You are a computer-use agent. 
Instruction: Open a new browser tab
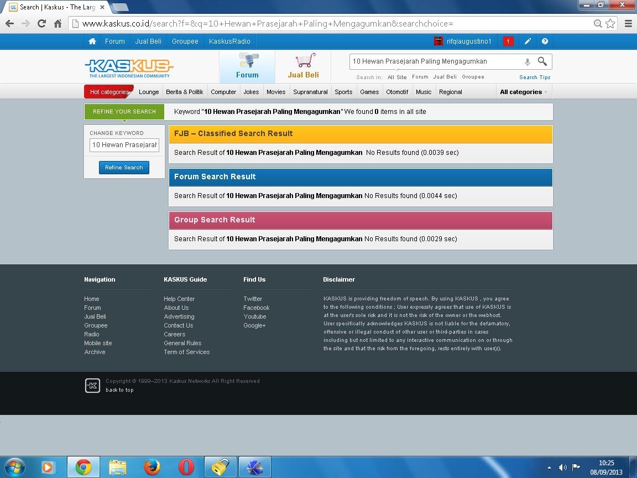[121, 7]
